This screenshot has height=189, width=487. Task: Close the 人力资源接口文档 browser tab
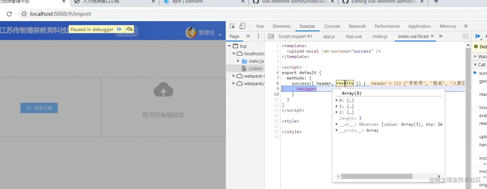tap(153, 1)
